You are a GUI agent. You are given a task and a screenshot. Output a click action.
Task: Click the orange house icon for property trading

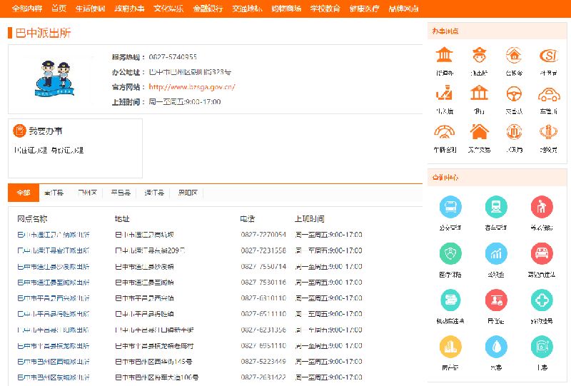click(x=479, y=132)
